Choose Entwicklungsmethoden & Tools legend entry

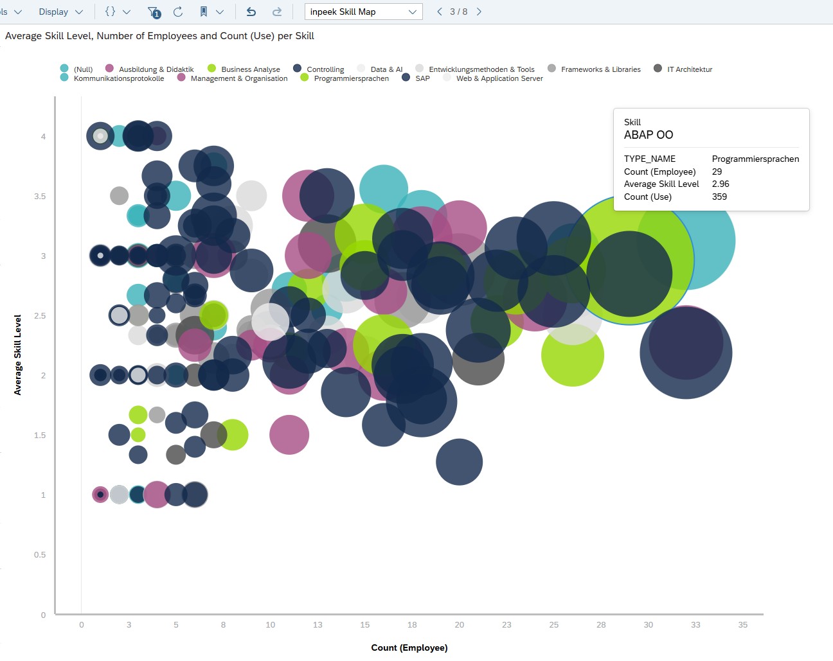point(475,69)
